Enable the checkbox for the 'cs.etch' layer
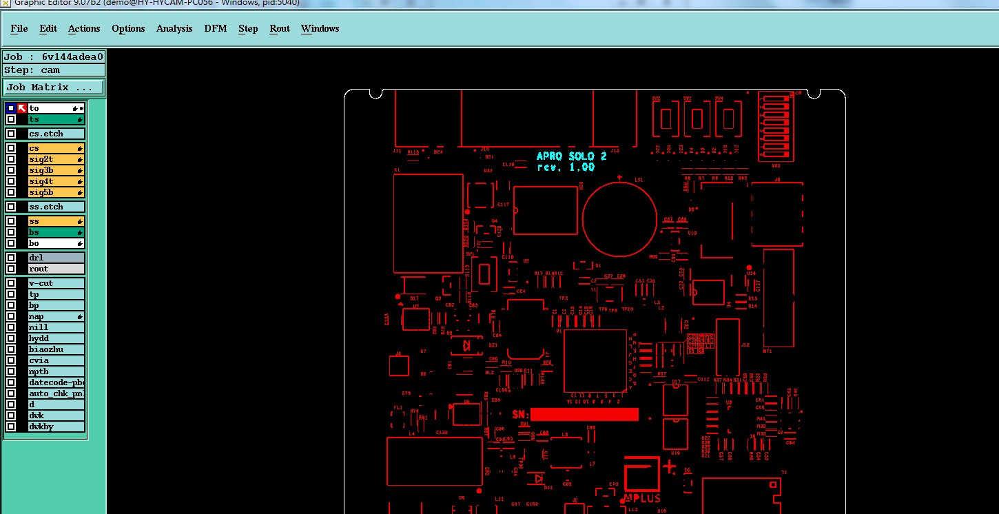This screenshot has width=999, height=514. point(11,134)
